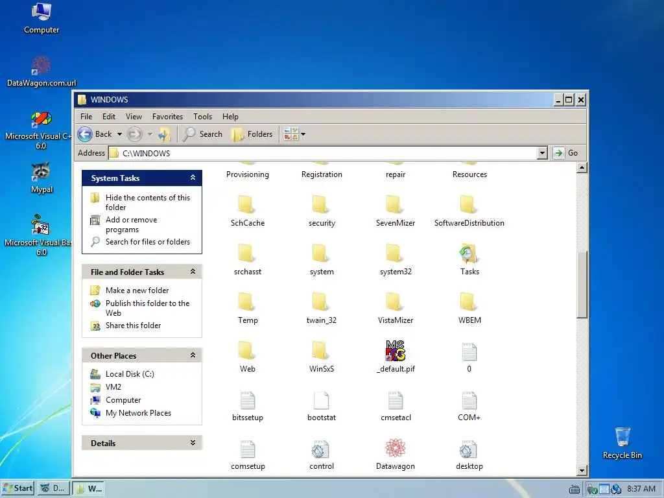Select the Mypal desktop shortcut
Screen dimensions: 664x498
click(41, 178)
